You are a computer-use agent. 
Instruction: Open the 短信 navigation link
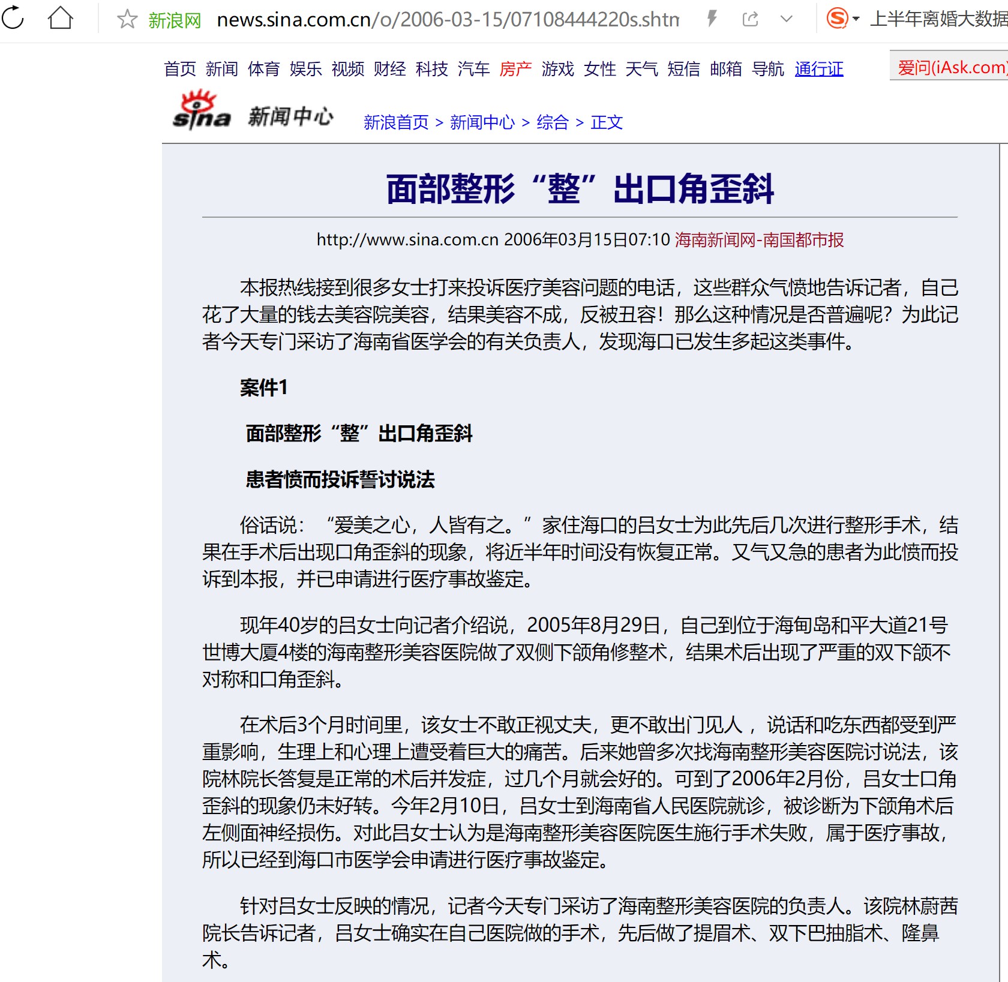684,69
